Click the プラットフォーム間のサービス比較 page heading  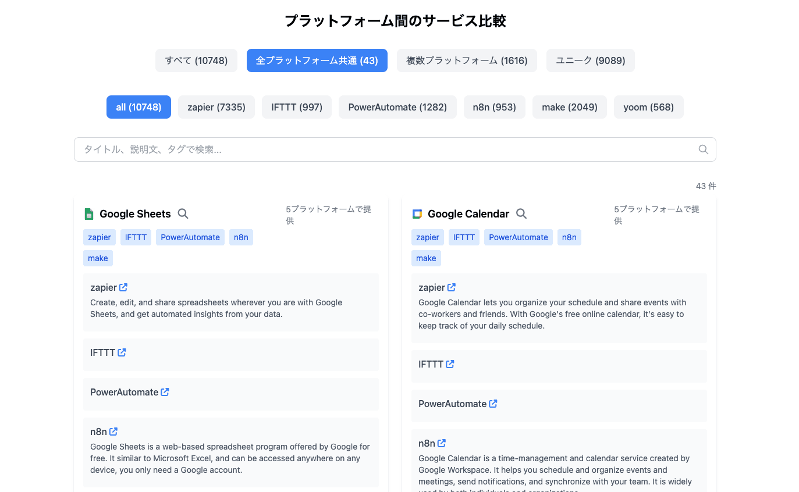pyautogui.click(x=395, y=22)
